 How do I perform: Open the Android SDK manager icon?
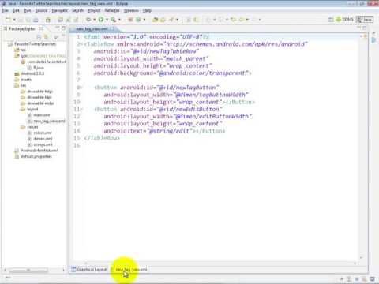tap(48, 20)
